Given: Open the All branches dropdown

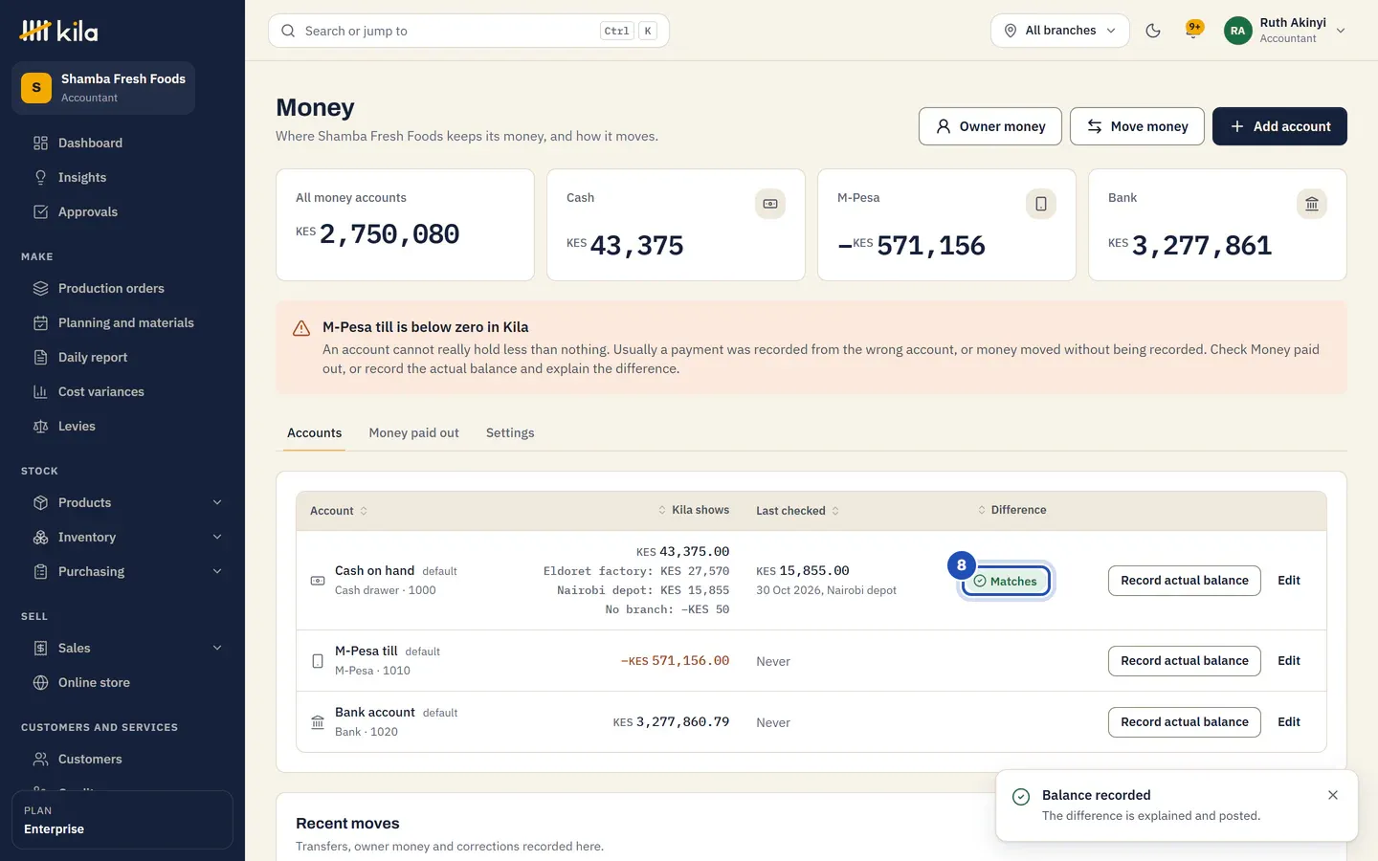Looking at the screenshot, I should point(1059,31).
